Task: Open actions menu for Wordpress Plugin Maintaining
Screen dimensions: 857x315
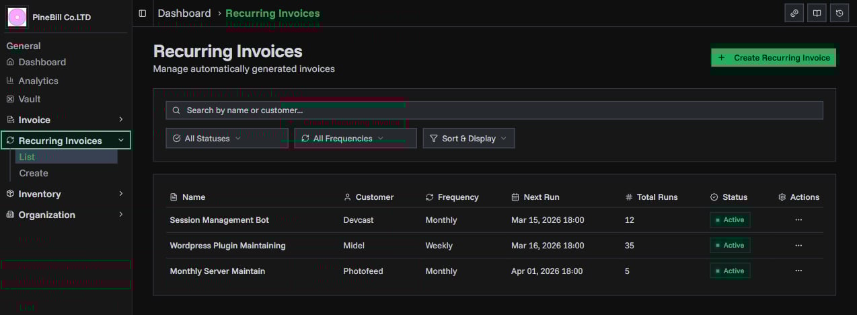Action: click(x=798, y=246)
